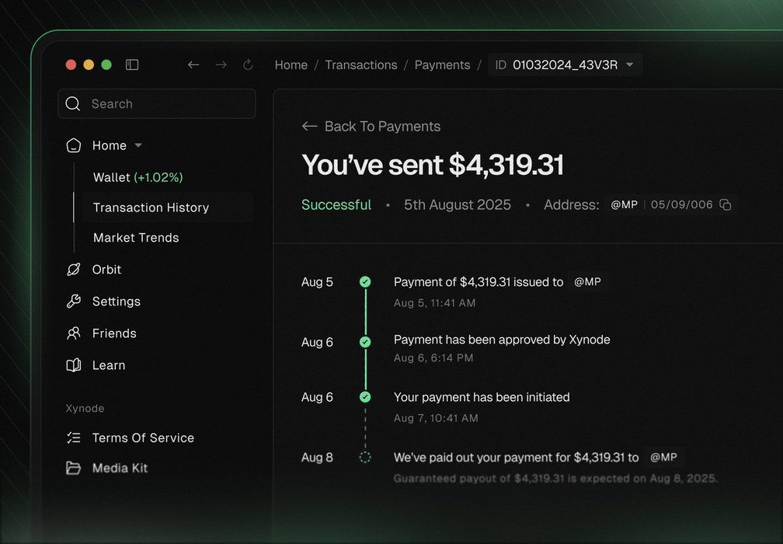Open the Friends people icon

tap(73, 333)
